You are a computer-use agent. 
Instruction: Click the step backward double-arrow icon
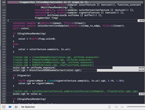(x=116, y=107)
